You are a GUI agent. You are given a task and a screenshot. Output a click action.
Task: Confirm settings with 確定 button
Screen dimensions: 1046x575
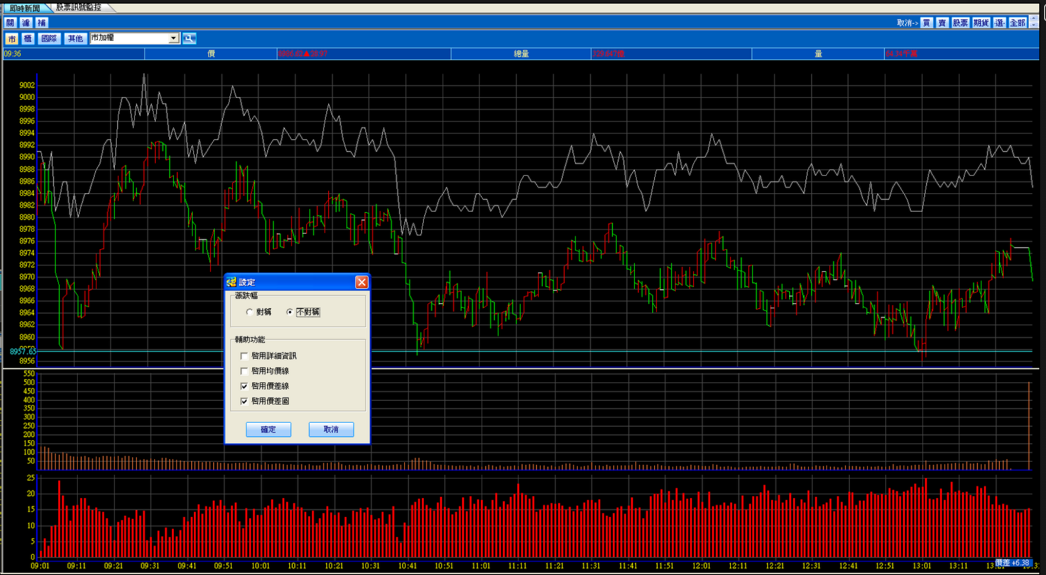(268, 429)
